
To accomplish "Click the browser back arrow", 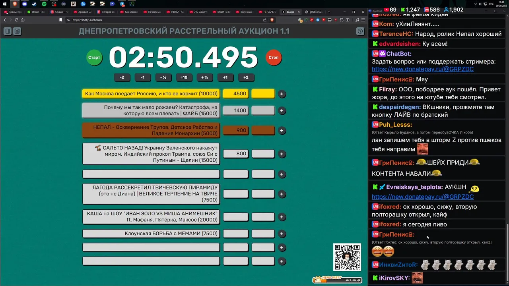I will click(x=5, y=20).
